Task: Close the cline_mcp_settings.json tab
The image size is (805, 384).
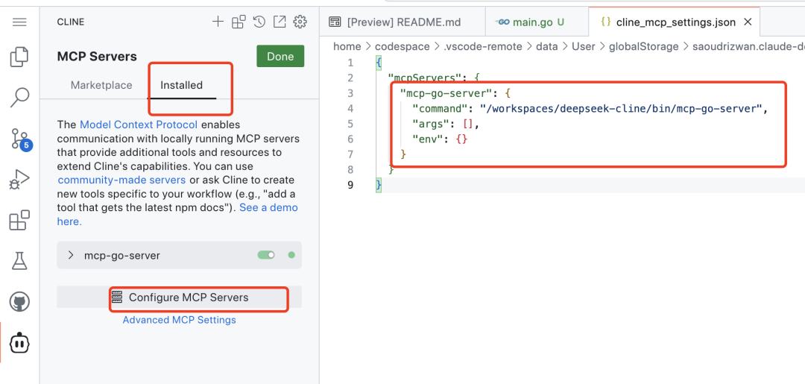Action: click(x=748, y=22)
